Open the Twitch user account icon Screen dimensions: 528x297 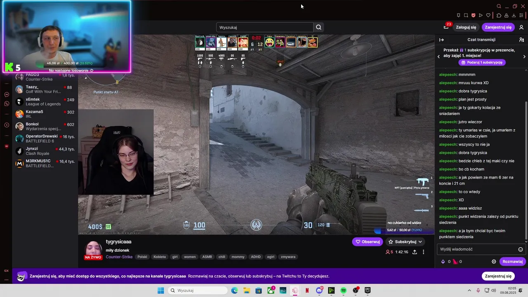point(521,27)
